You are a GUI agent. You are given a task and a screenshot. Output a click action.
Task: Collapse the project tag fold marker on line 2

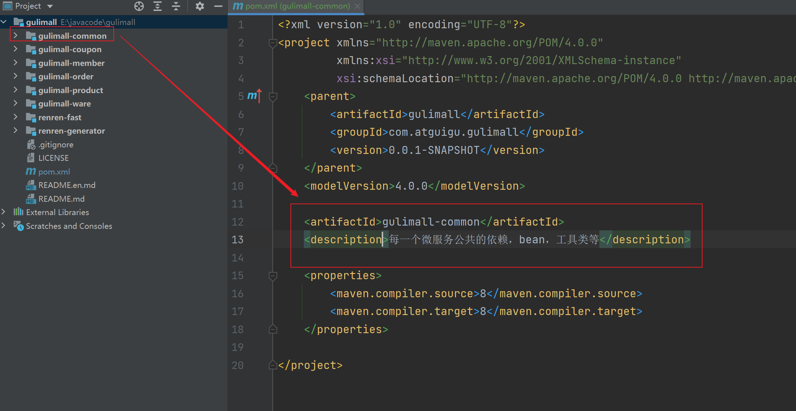273,43
